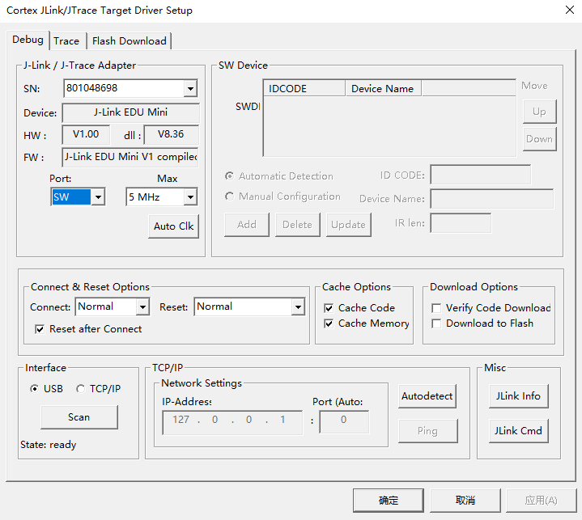This screenshot has height=520, width=582.
Task: Click the Device Name column header
Action: click(384, 89)
